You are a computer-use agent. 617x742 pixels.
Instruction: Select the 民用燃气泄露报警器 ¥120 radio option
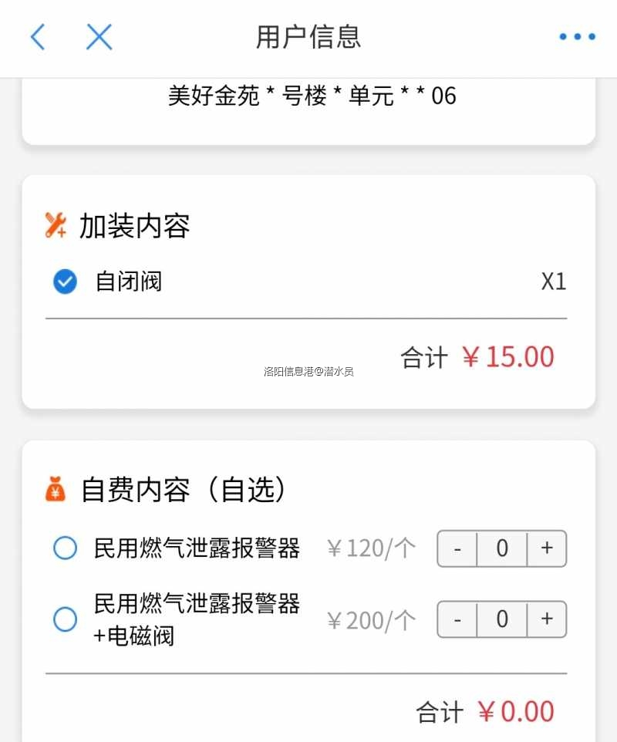[65, 548]
